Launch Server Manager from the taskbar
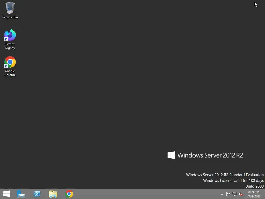 pos(21,194)
